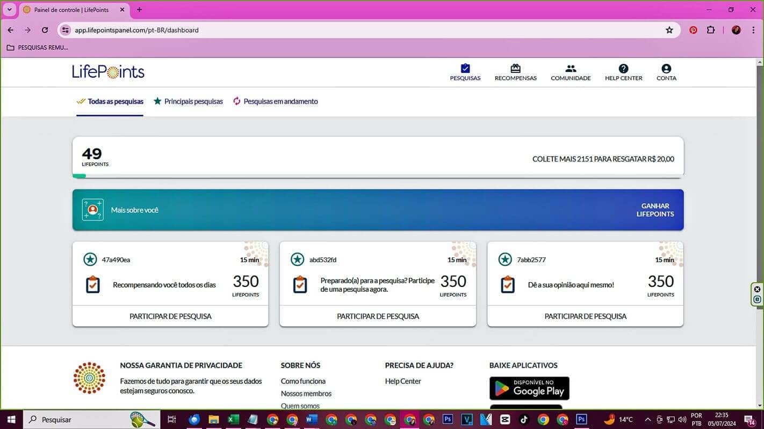Click COLETE MAIS 2151 PARA RESGATAR text
Image resolution: width=764 pixels, height=429 pixels.
coord(603,159)
